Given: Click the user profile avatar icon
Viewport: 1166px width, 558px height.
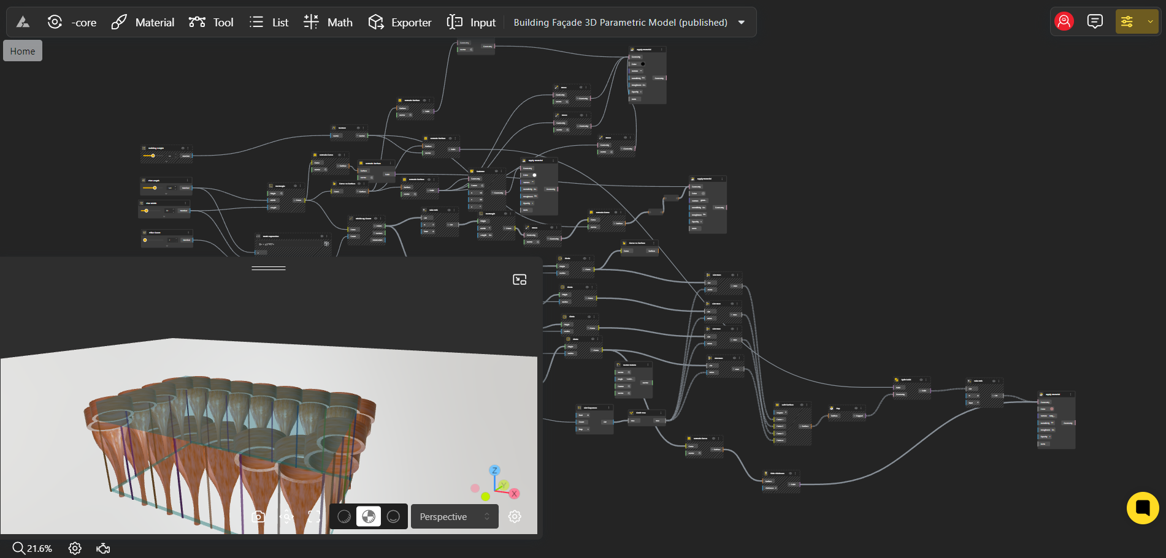Looking at the screenshot, I should coord(1064,22).
